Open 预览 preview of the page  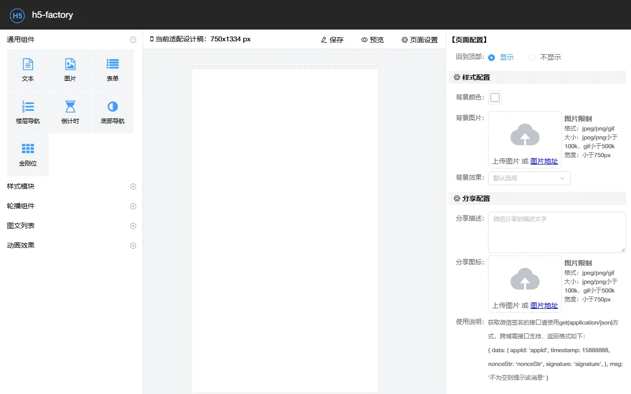click(372, 40)
